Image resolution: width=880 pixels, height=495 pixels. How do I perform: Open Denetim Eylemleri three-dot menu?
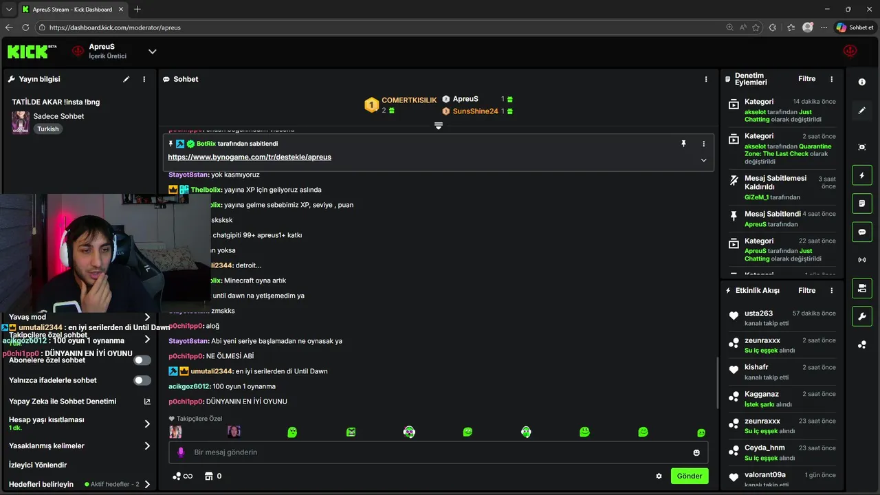click(x=832, y=79)
